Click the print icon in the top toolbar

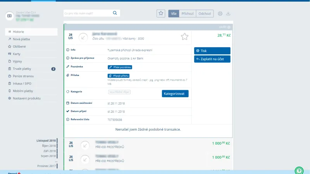(220, 14)
